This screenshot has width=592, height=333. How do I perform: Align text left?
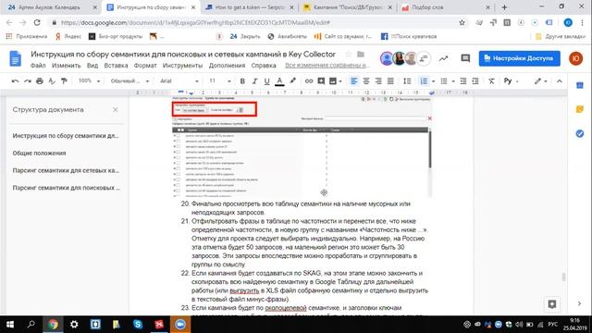353,81
